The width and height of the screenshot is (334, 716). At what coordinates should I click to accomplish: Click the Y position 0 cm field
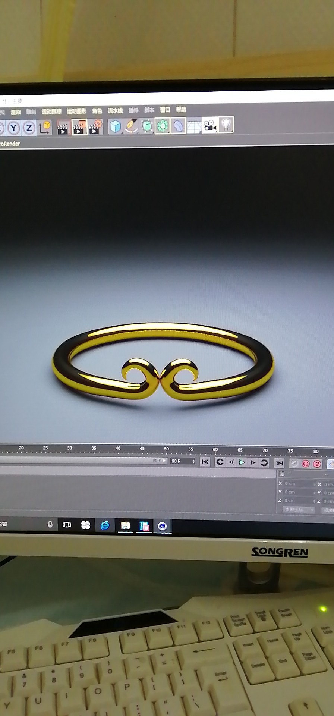300,492
